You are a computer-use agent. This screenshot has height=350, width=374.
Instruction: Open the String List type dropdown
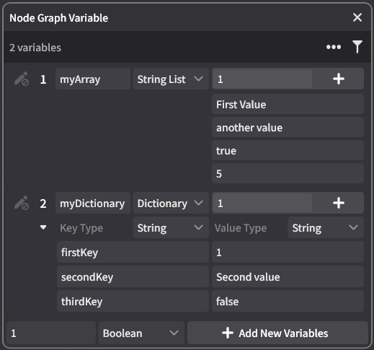171,79
